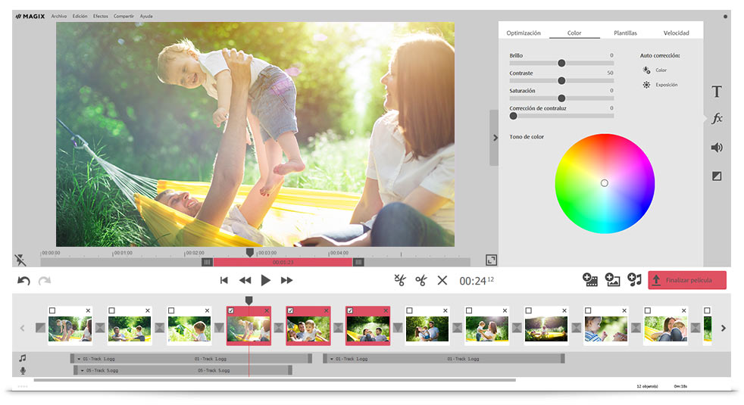744x405 pixels.
Task: Open the Ayuda menu
Action: pyautogui.click(x=146, y=16)
